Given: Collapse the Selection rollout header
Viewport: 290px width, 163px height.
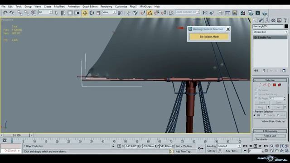Looking at the screenshot, I should click(x=270, y=80).
